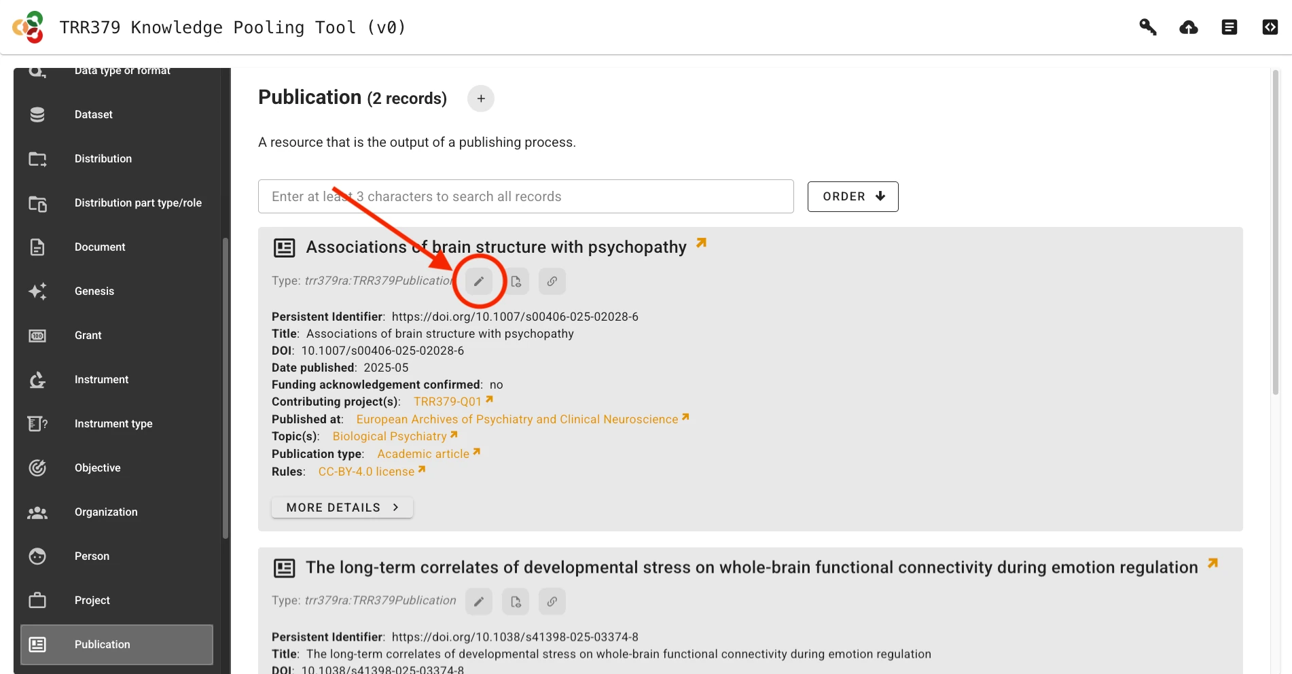Select the Genesis sparkle icon in the sidebar

click(37, 291)
